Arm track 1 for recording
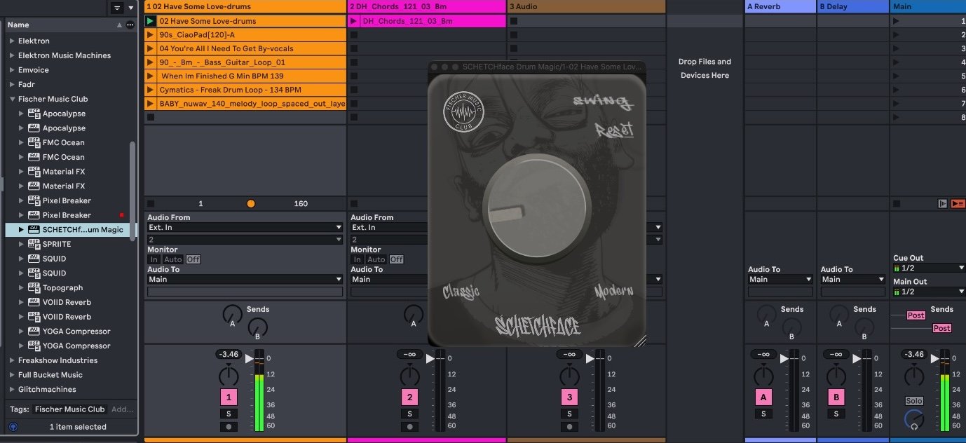Image resolution: width=966 pixels, height=443 pixels. coord(228,426)
